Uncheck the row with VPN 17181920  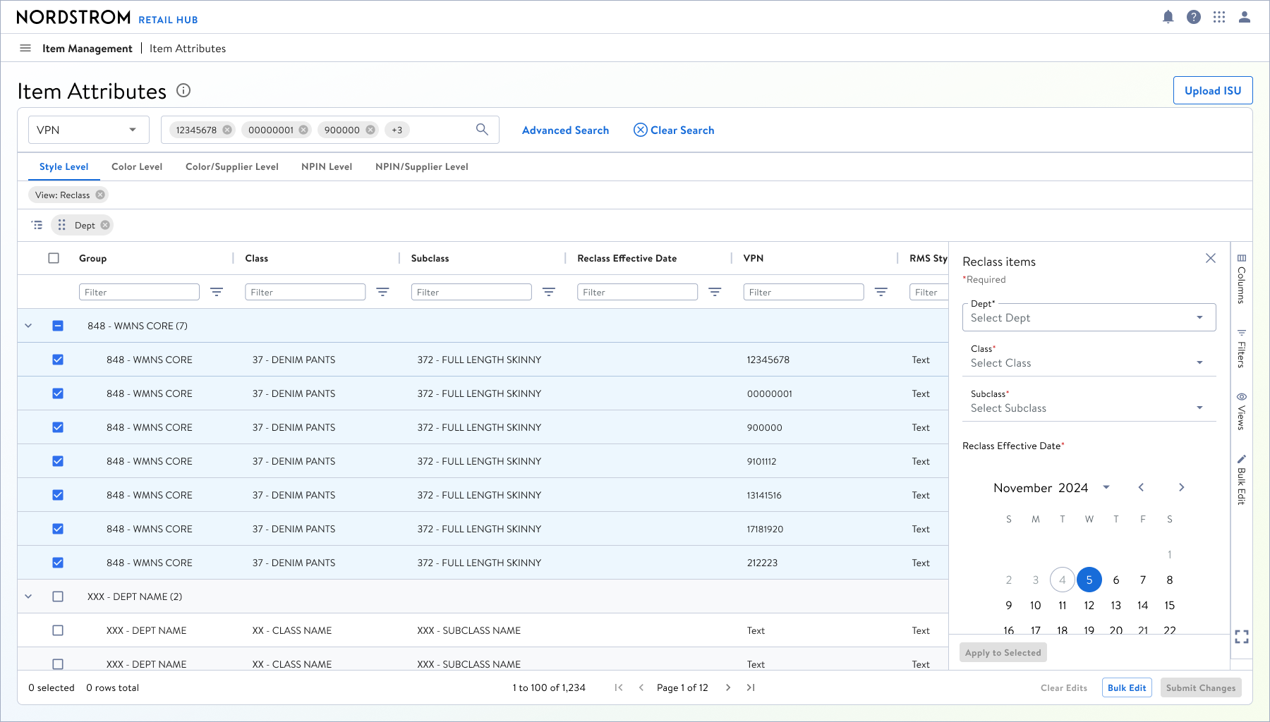tap(58, 529)
